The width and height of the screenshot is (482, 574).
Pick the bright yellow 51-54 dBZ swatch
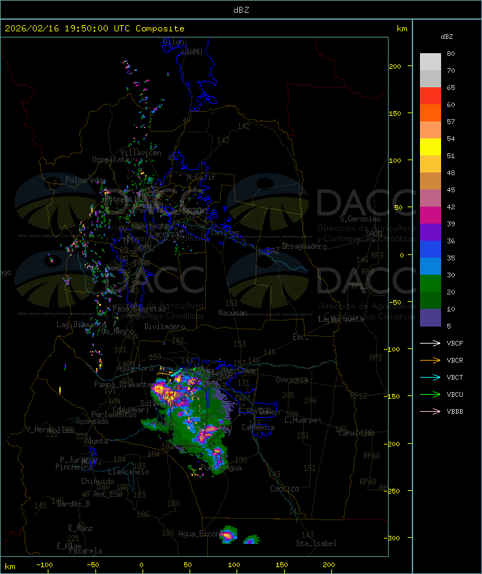point(430,147)
